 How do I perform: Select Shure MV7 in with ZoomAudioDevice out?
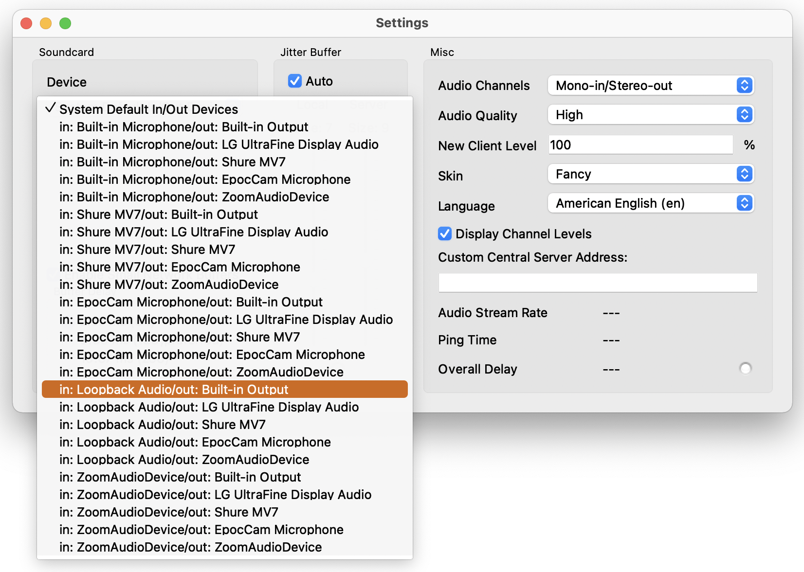(169, 285)
